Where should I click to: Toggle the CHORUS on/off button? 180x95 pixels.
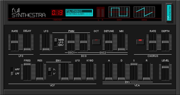tap(140, 42)
